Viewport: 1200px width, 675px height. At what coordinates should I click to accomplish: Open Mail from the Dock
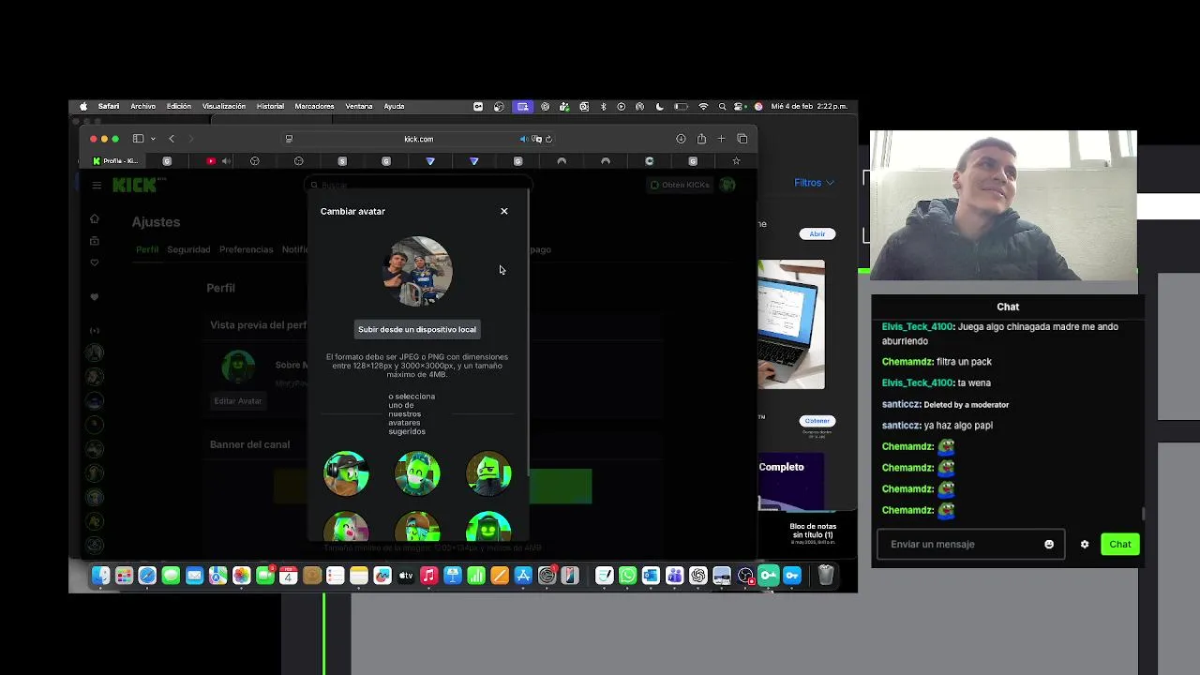click(x=194, y=576)
